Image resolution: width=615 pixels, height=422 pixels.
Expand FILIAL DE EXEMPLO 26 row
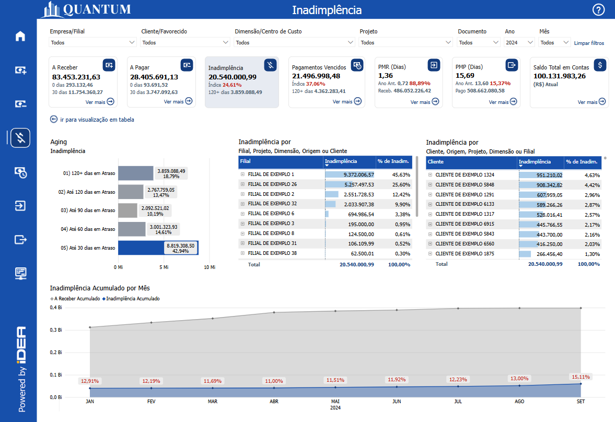pyautogui.click(x=242, y=184)
